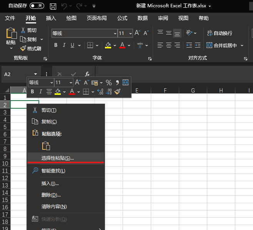Click the wén phonetic guide icon
This screenshot has height=230, width=253.
coord(140,45)
